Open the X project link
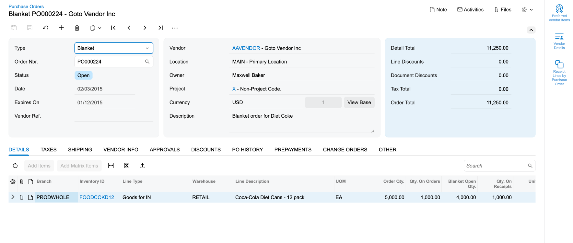This screenshot has width=573, height=243. (234, 89)
